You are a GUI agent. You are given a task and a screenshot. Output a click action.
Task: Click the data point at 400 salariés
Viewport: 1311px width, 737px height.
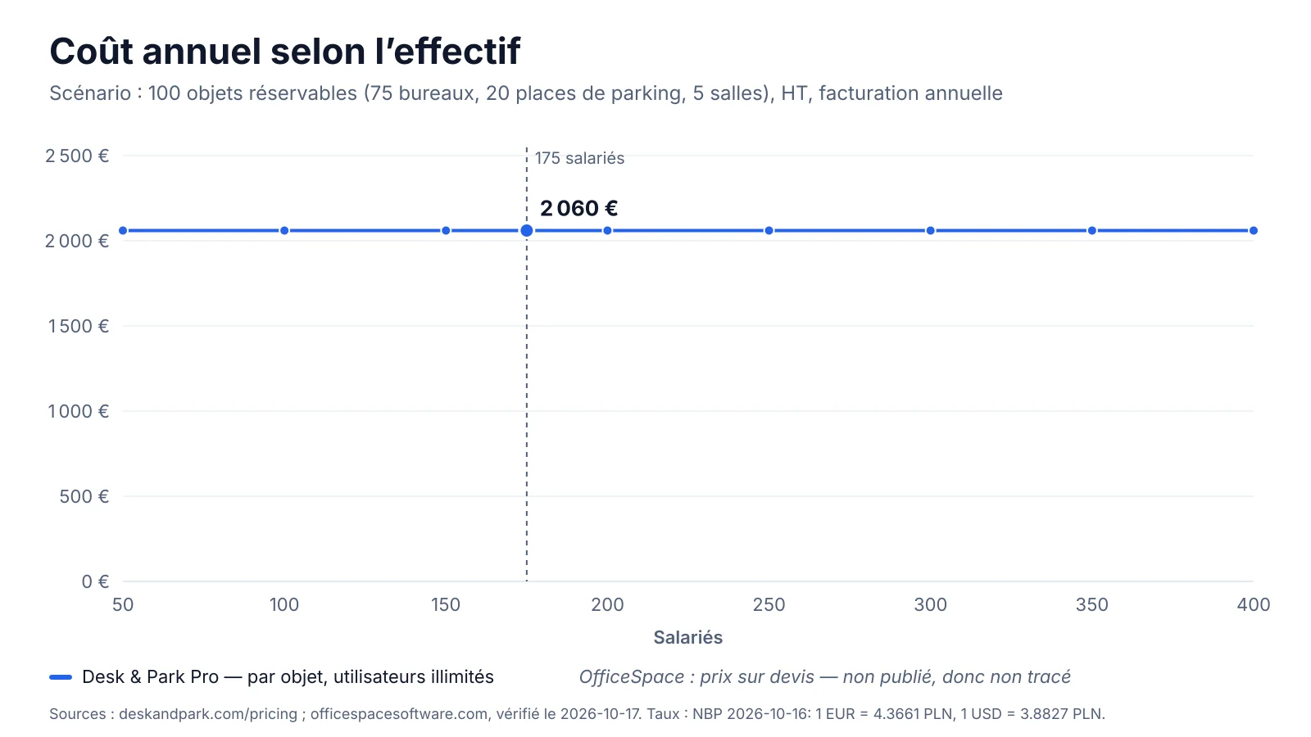coord(1254,231)
